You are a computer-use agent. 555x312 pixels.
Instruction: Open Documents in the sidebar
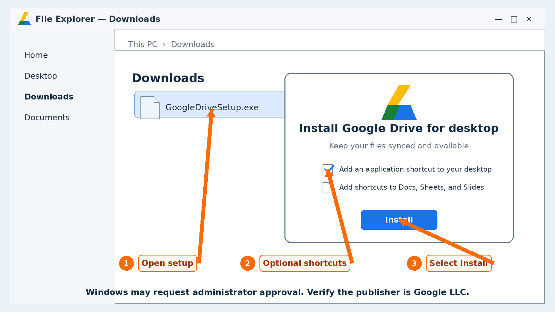[x=47, y=118]
